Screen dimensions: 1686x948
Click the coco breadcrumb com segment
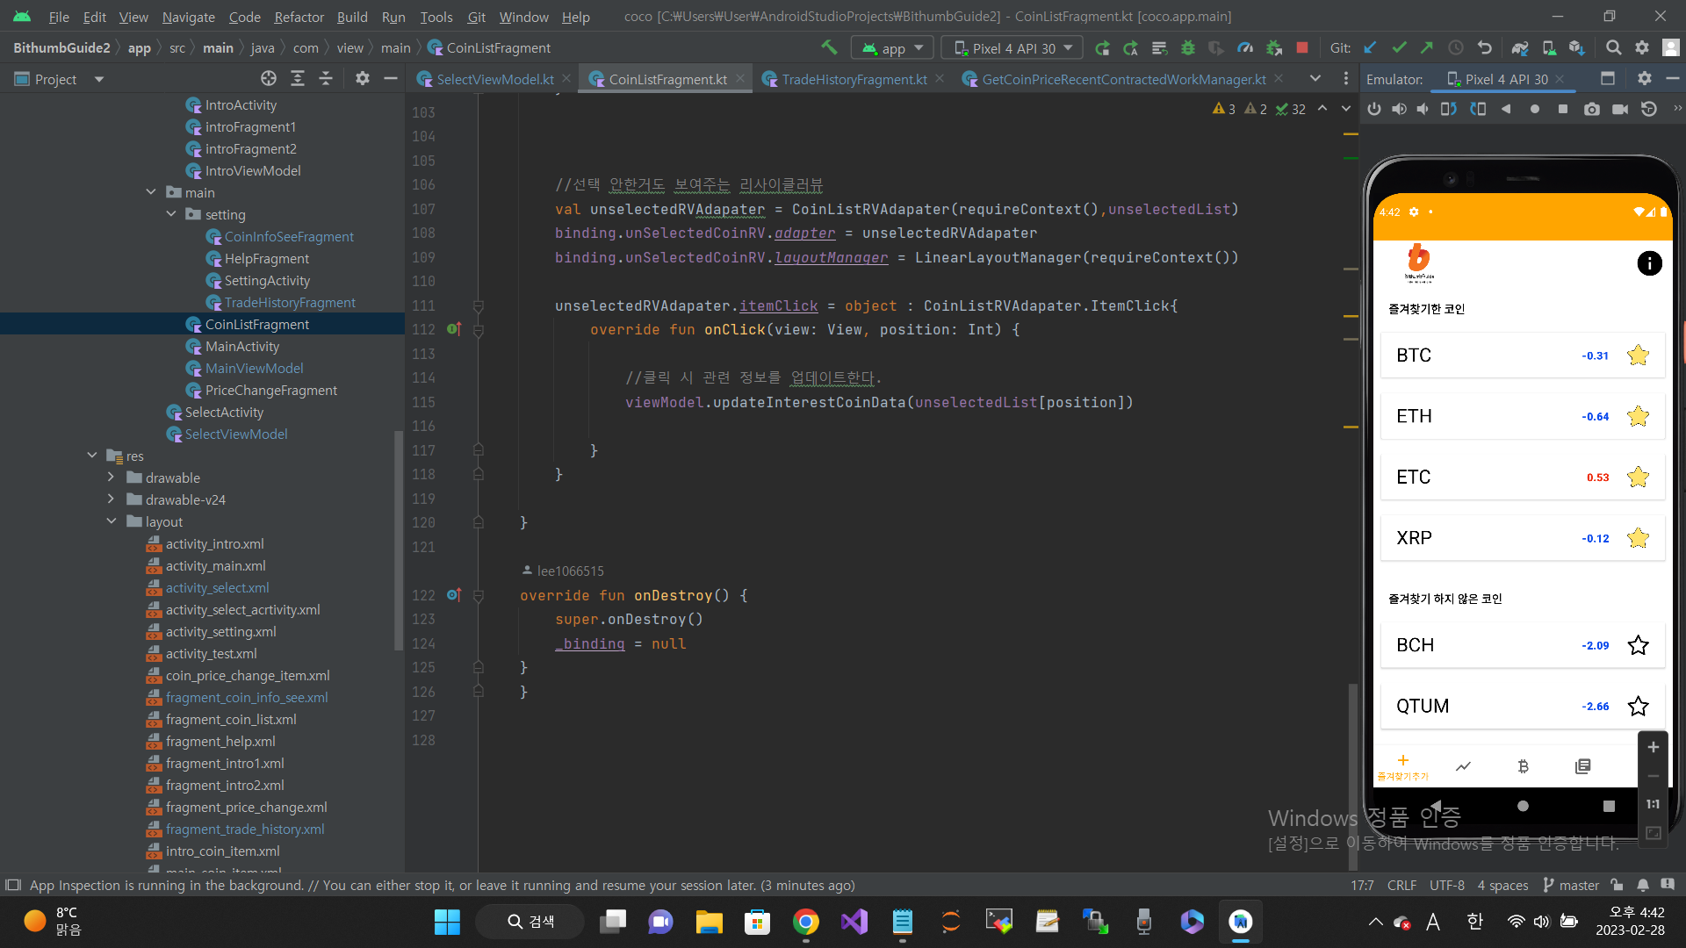pos(306,48)
